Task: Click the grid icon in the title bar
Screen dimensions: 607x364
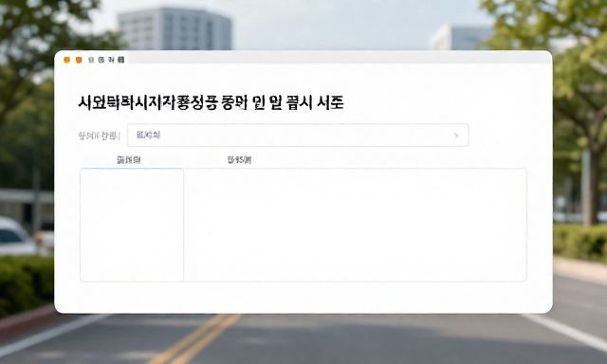Action: pyautogui.click(x=120, y=60)
